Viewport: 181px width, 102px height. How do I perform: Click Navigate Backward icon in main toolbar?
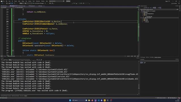point(2,3)
